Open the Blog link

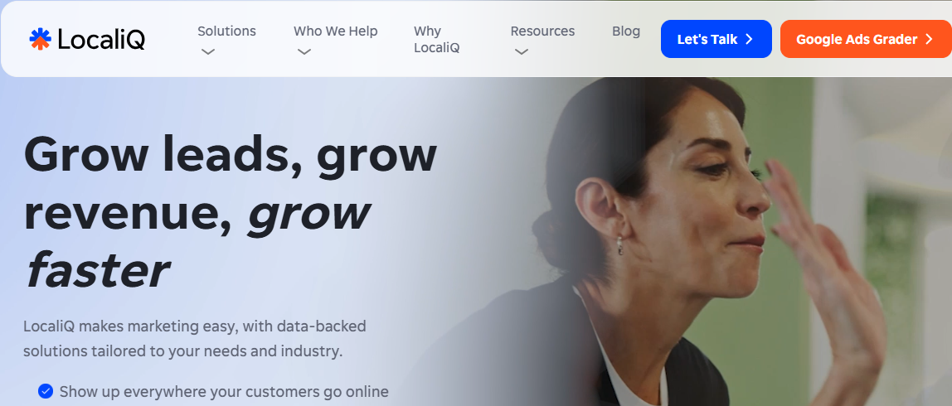click(x=626, y=31)
